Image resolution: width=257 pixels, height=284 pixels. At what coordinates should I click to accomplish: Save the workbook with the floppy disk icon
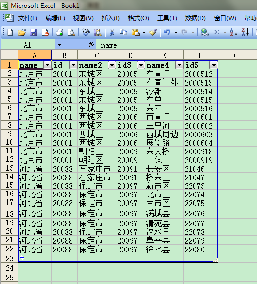coord(33,32)
